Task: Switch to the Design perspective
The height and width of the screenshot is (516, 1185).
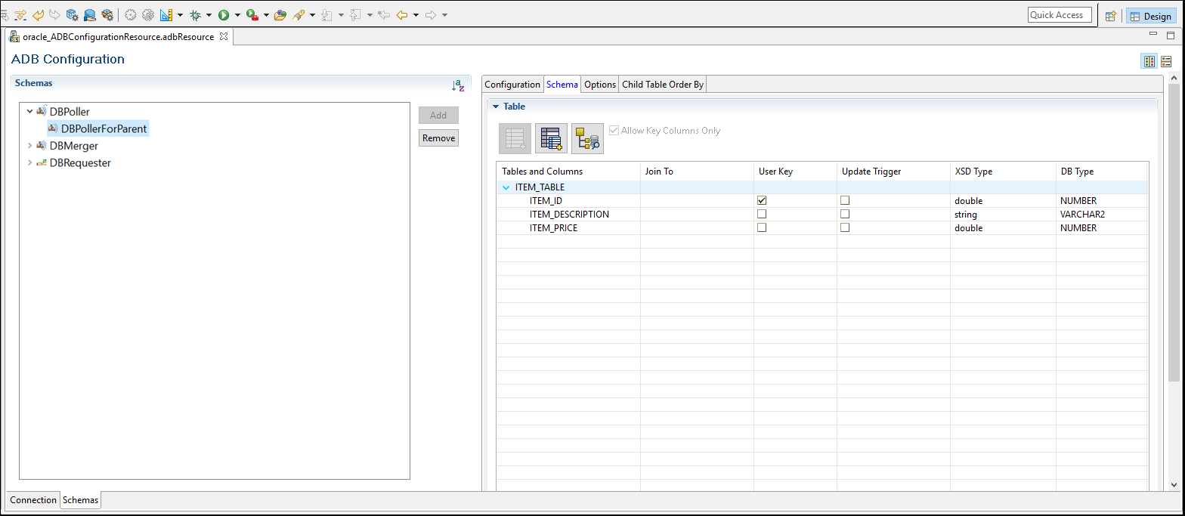Action: click(x=1150, y=16)
